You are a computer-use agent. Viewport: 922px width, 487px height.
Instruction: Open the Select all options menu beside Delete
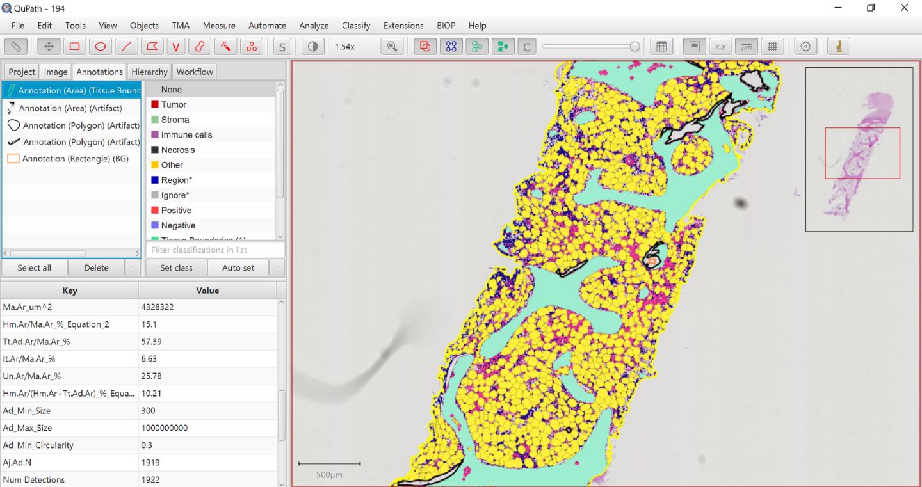[133, 267]
